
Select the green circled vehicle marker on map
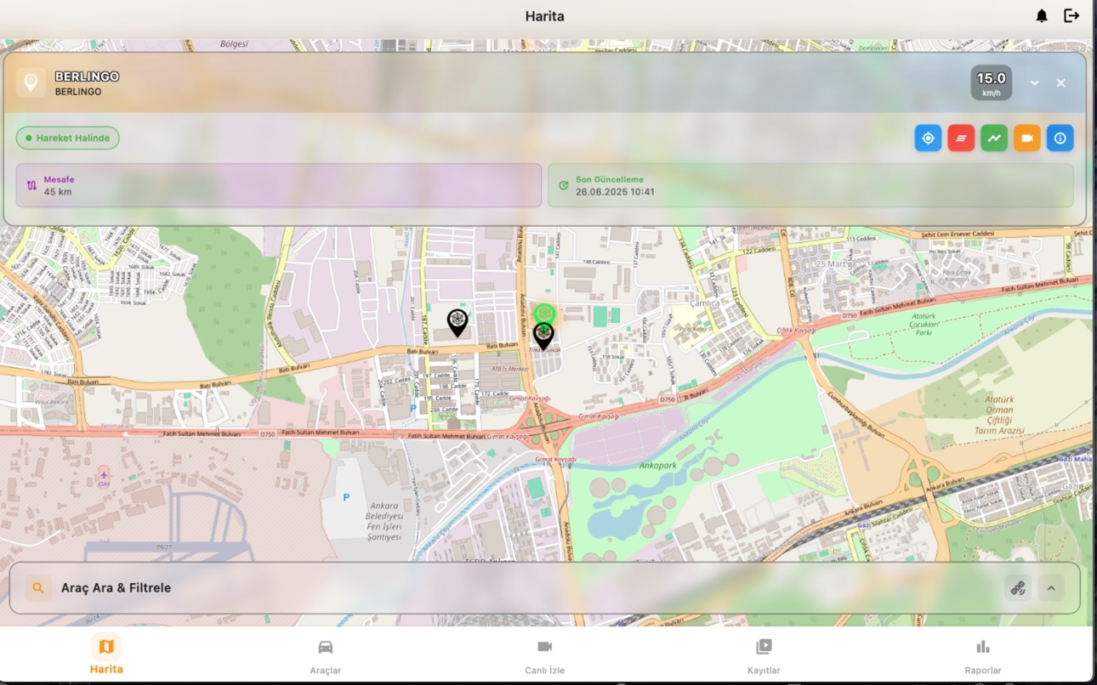545,314
